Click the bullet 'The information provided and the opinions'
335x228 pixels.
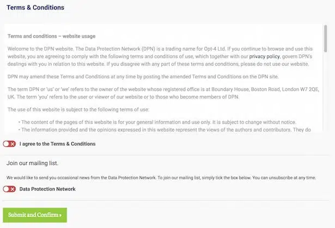coord(163,130)
